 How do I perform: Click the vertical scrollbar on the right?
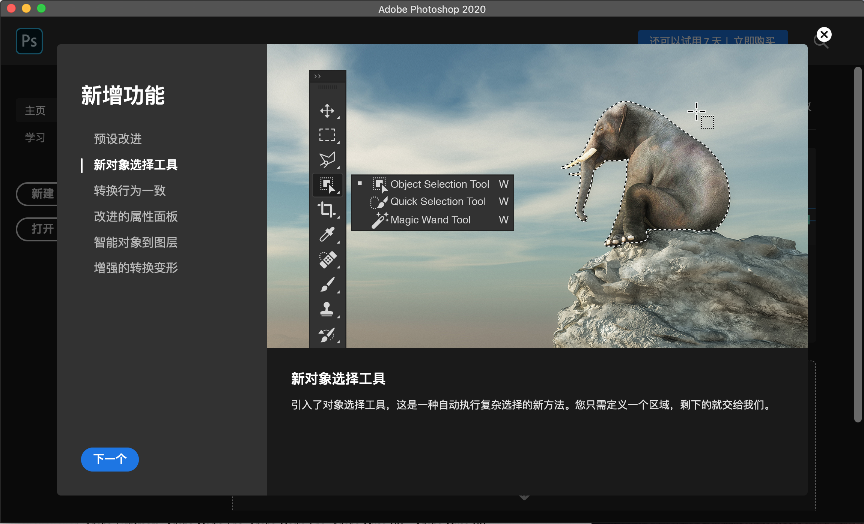click(858, 244)
